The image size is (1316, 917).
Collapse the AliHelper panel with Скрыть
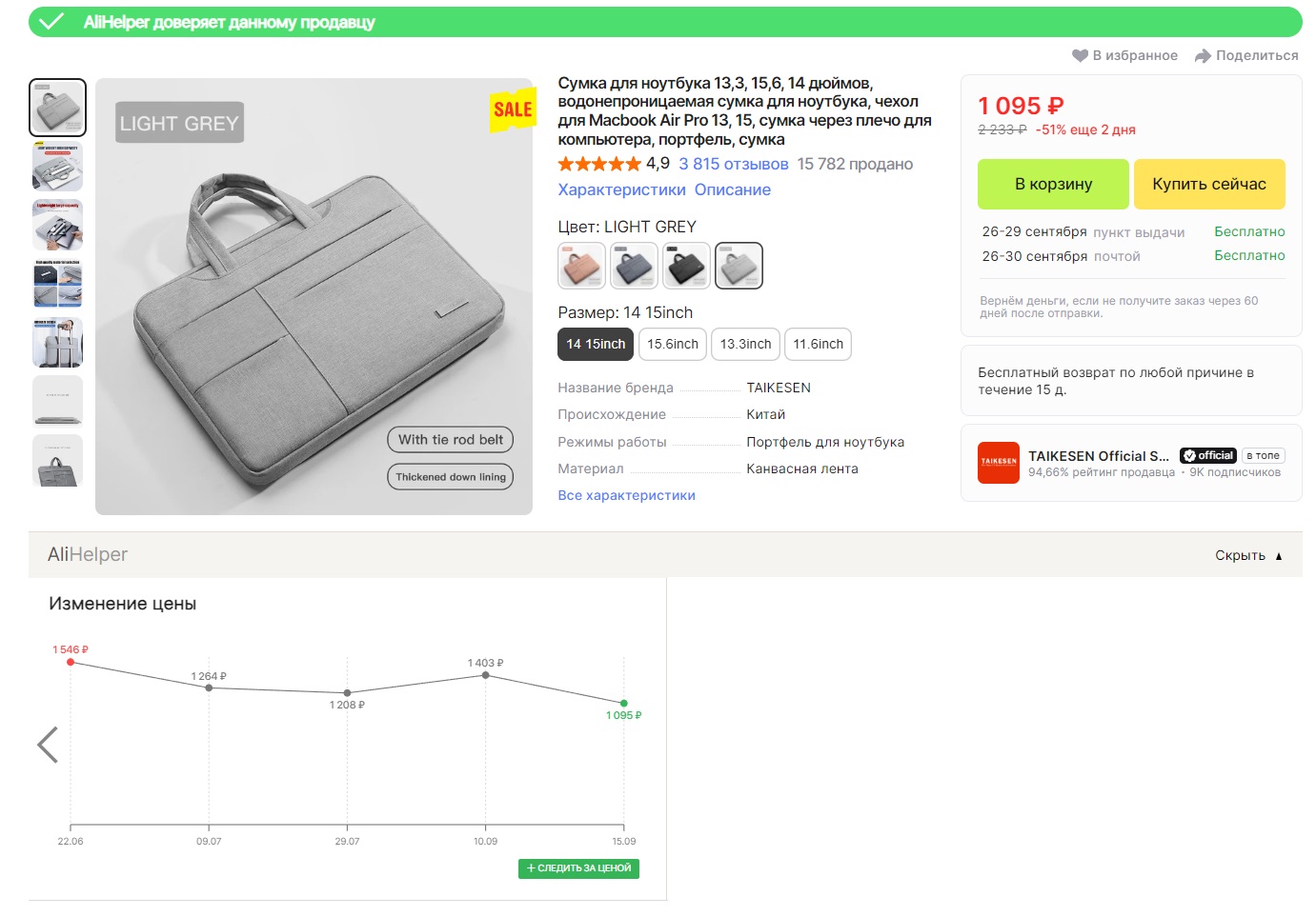1248,555
